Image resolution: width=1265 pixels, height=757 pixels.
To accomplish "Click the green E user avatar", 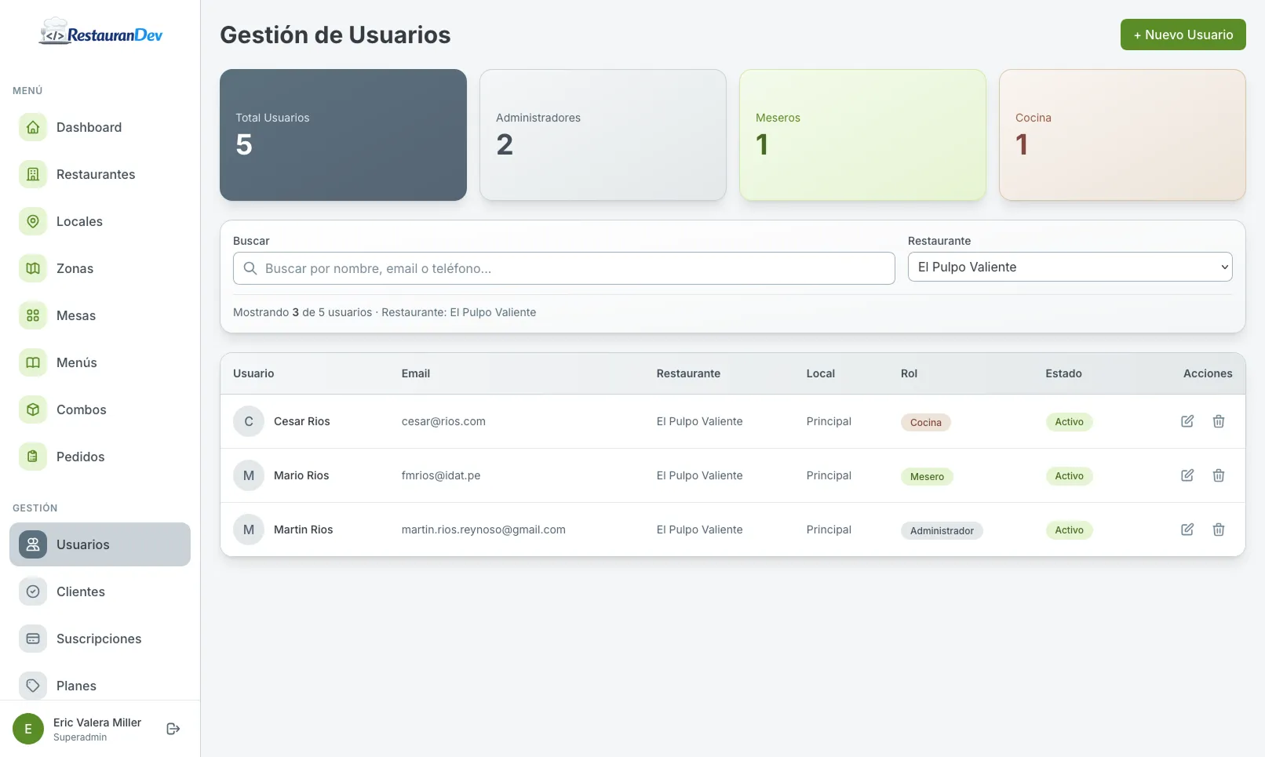I will (x=28, y=729).
